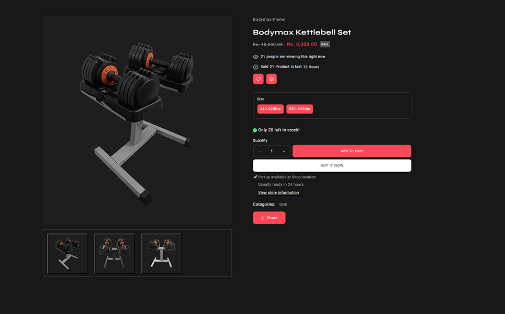Click the Add To Cart button
This screenshot has width=505, height=314.
pyautogui.click(x=352, y=151)
